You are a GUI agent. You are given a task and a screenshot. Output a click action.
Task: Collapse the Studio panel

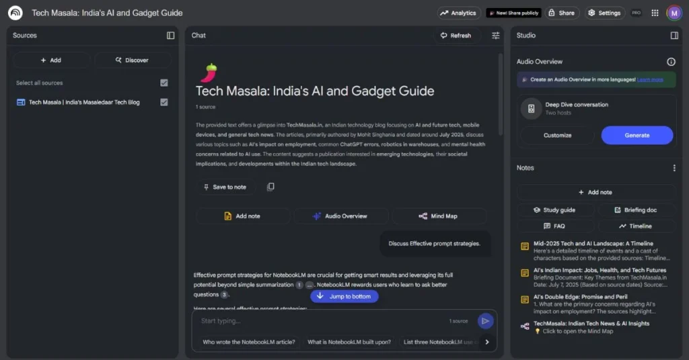pos(674,36)
